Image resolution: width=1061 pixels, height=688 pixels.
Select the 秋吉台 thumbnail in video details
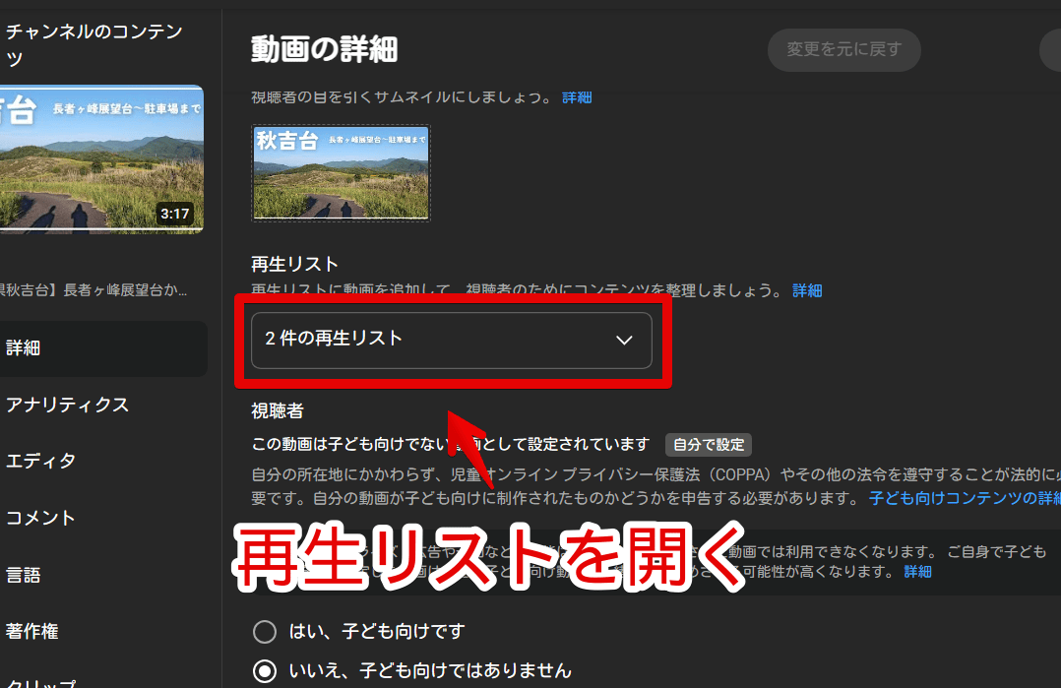click(x=342, y=172)
